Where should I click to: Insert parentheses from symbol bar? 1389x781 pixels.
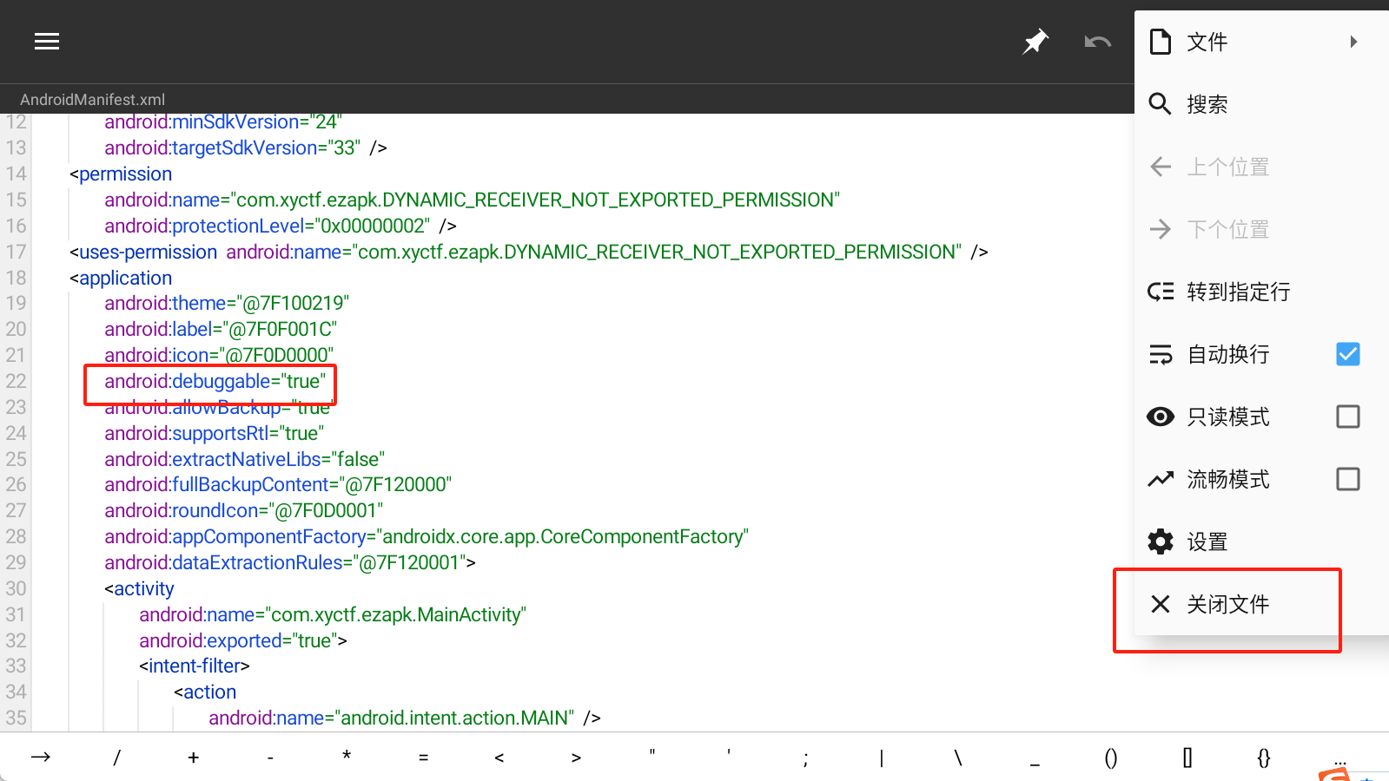(x=1111, y=758)
